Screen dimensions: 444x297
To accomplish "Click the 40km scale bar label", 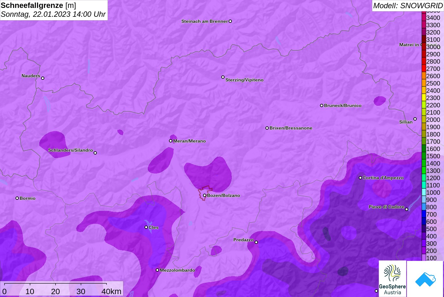I will 111,291.
